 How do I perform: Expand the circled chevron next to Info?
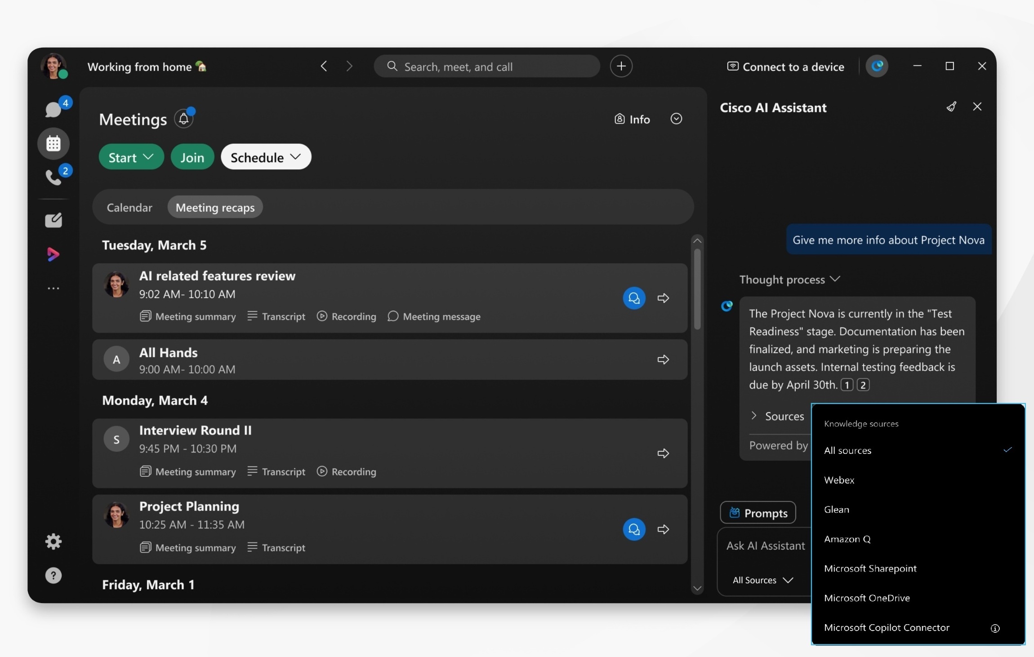pos(676,119)
